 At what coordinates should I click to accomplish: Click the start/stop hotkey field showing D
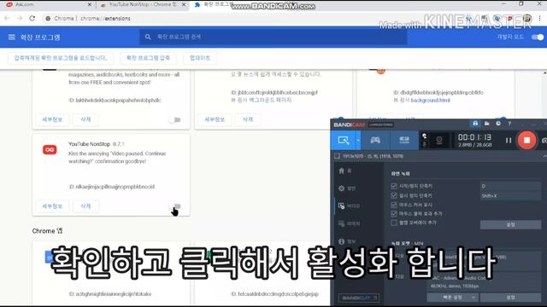pyautogui.click(x=511, y=186)
